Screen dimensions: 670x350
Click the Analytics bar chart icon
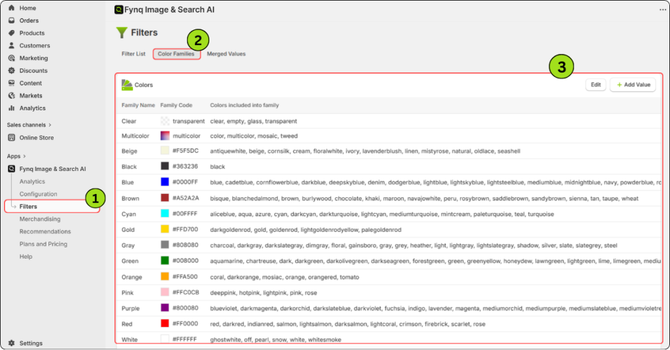12,108
